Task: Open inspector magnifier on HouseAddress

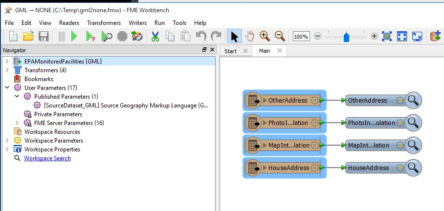Action: [x=413, y=168]
